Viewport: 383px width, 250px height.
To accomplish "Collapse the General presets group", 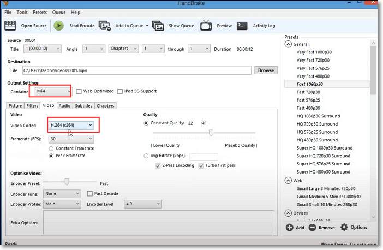I will [288, 44].
